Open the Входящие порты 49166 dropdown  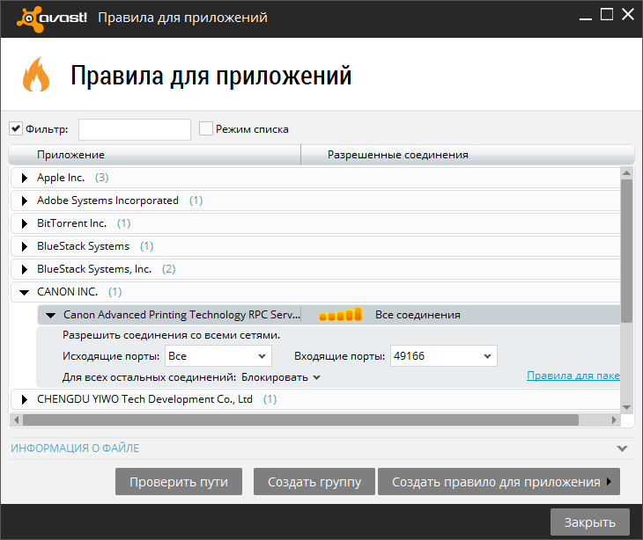click(444, 356)
